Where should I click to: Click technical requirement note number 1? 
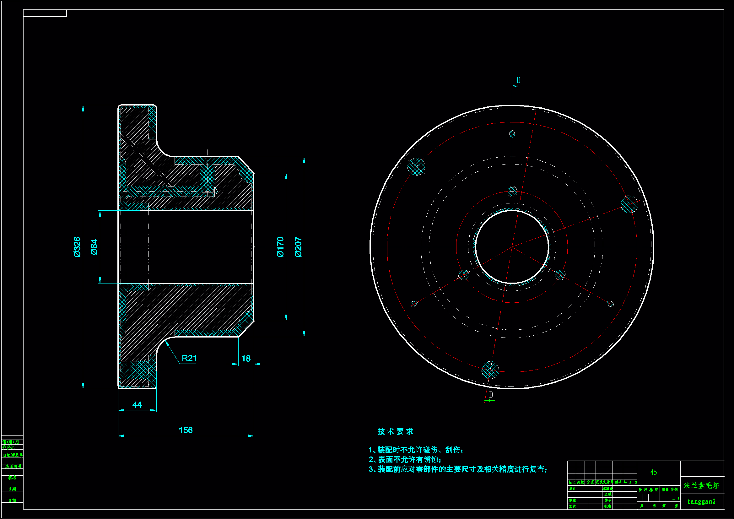pos(416,450)
